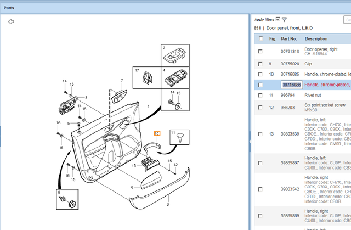This screenshot has width=351, height=230.
Task: Sort by the Part No. column header
Action: [x=289, y=39]
